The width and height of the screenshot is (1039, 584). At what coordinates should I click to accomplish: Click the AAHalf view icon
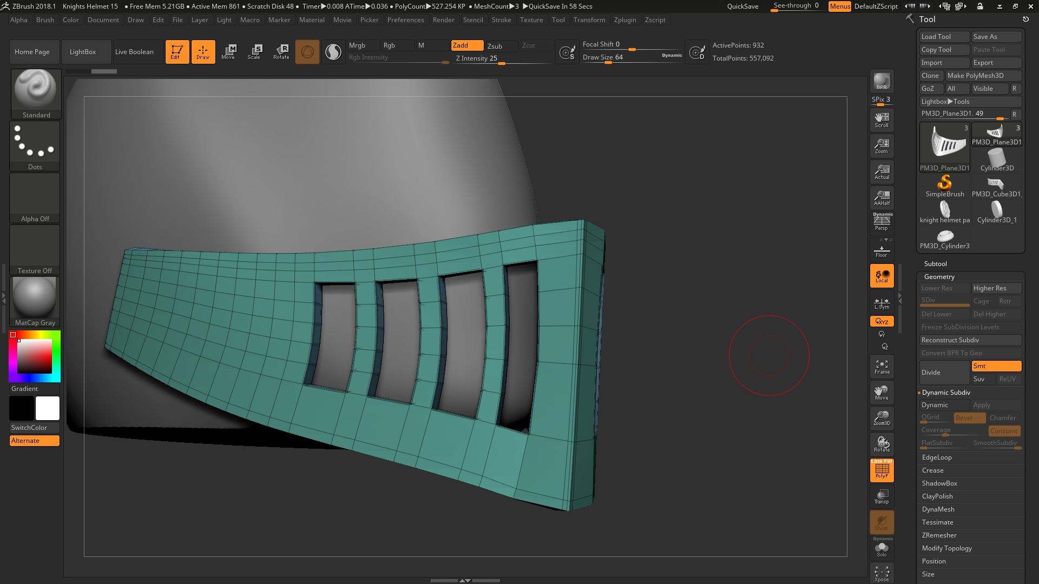882,198
